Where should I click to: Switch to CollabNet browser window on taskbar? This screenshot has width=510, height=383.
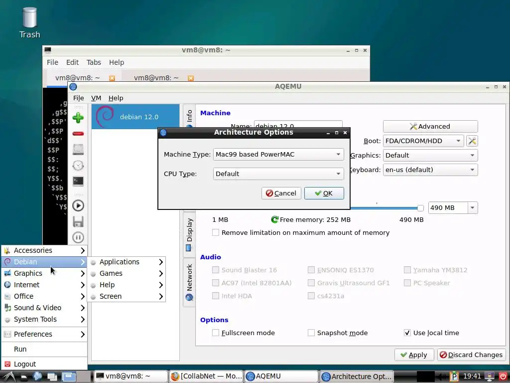(206, 377)
